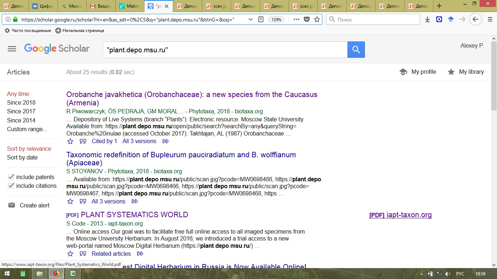Switch to the Making tab
The height and width of the screenshot is (279, 497).
coord(130,6)
